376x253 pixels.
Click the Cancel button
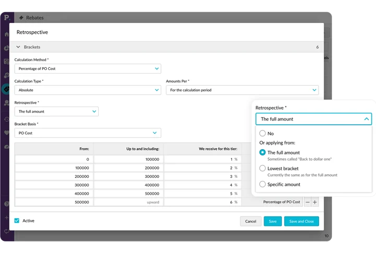pos(251,221)
